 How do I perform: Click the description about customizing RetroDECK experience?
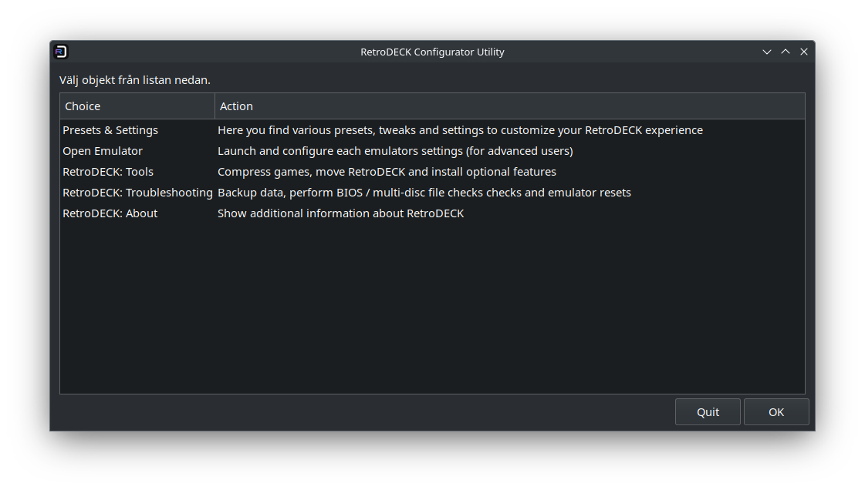click(460, 130)
